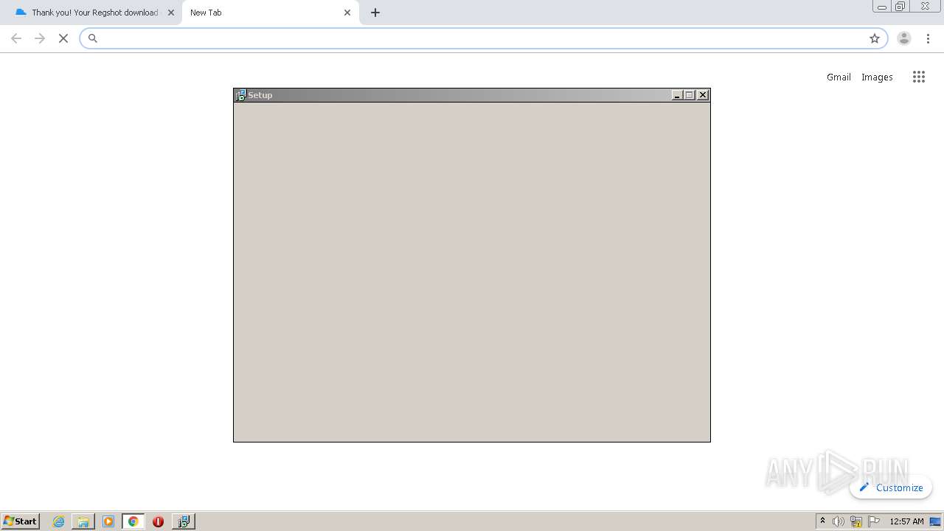Viewport: 944px width, 531px height.
Task: Close the Setup window
Action: point(703,95)
